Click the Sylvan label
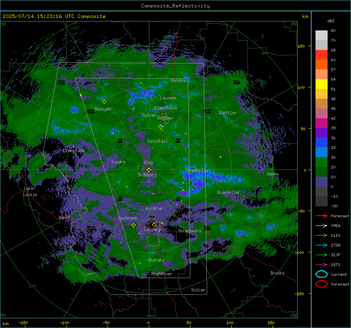351x328 pixels. point(149,115)
